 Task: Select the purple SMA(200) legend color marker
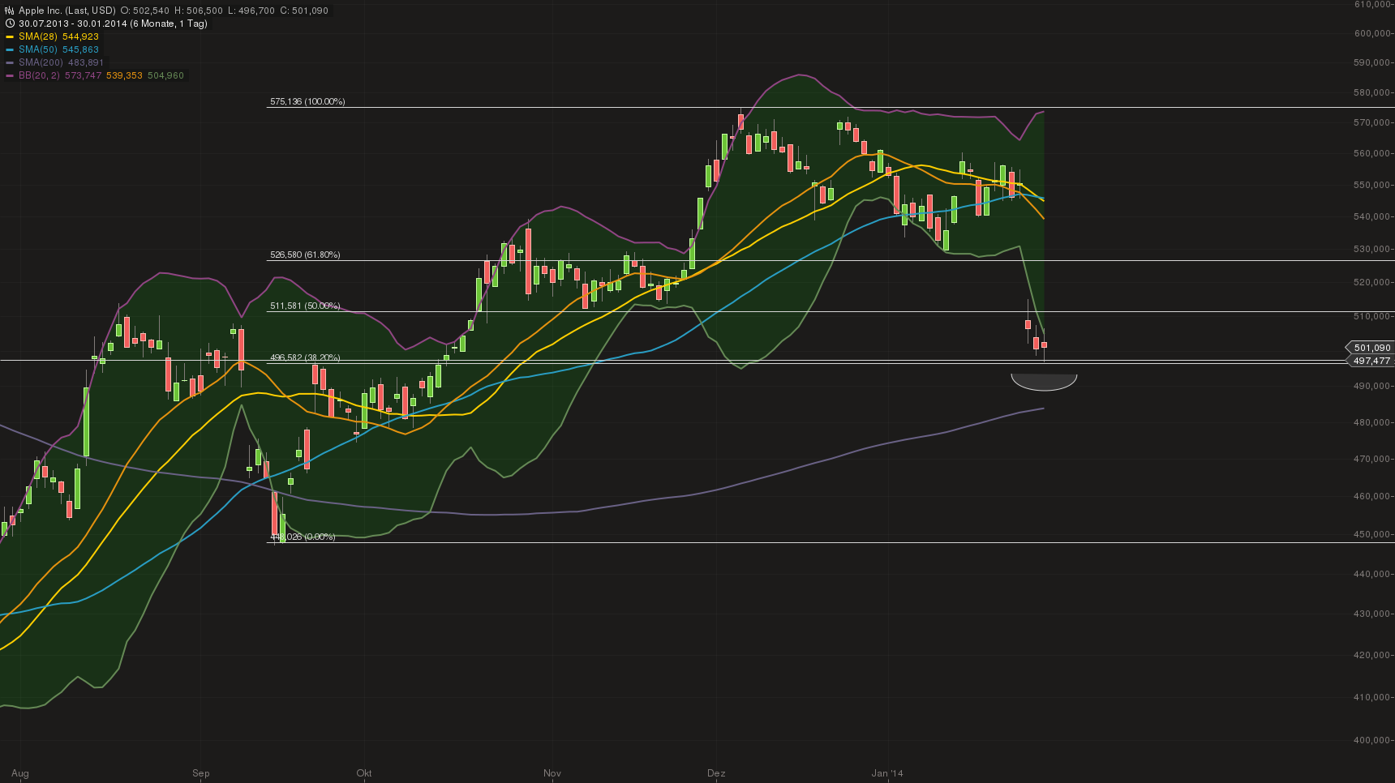pyautogui.click(x=11, y=62)
